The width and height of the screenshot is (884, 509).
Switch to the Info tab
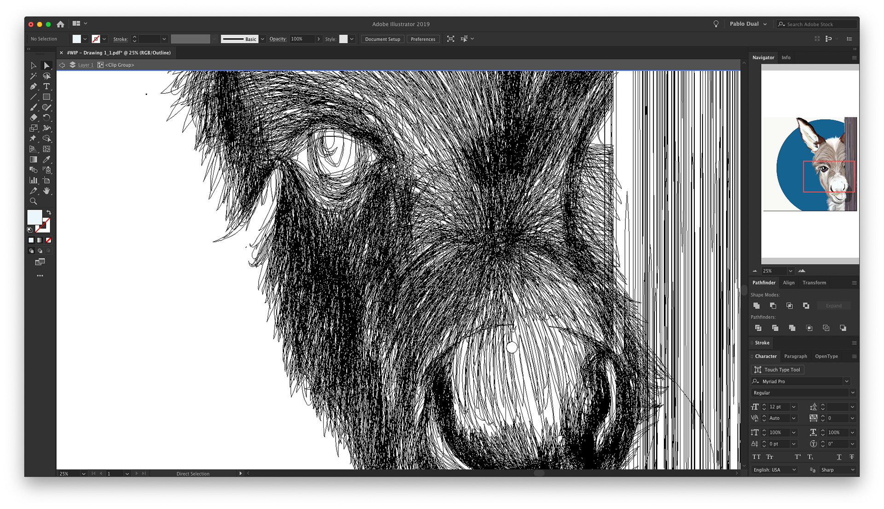click(786, 58)
